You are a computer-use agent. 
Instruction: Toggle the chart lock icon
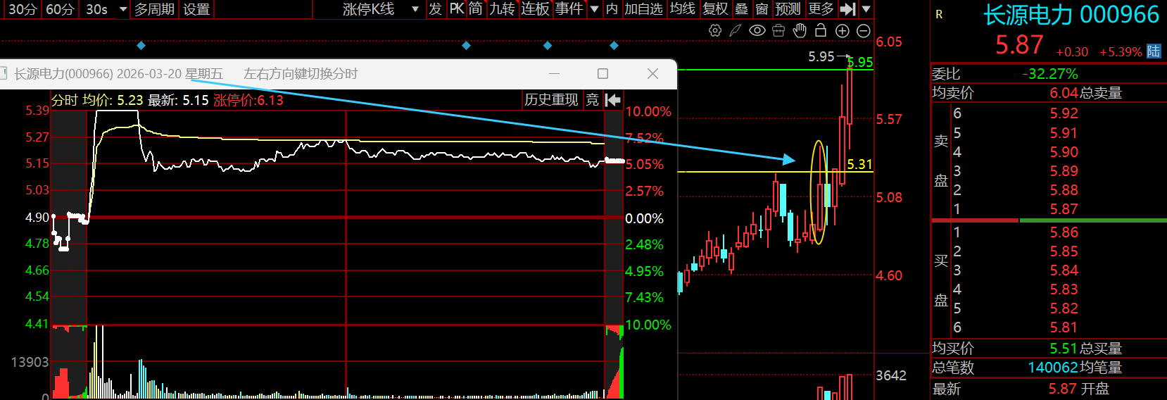[x=821, y=30]
